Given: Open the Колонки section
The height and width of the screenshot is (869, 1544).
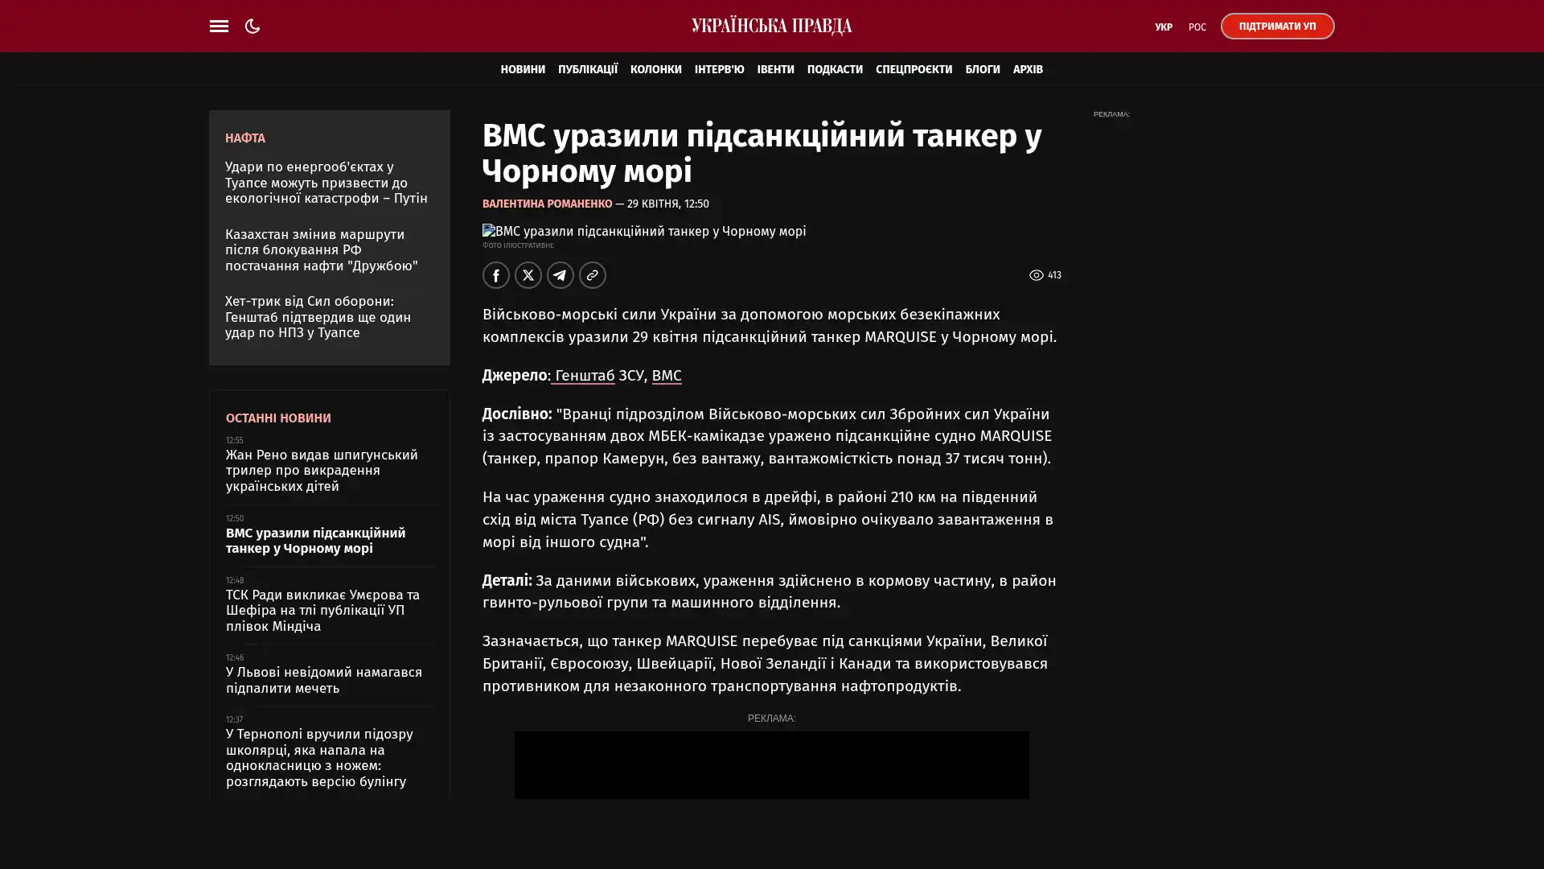Looking at the screenshot, I should click(x=656, y=69).
